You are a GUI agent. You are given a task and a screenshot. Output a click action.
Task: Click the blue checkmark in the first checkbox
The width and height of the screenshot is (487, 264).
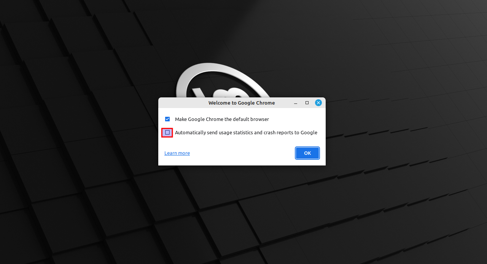[x=167, y=119]
